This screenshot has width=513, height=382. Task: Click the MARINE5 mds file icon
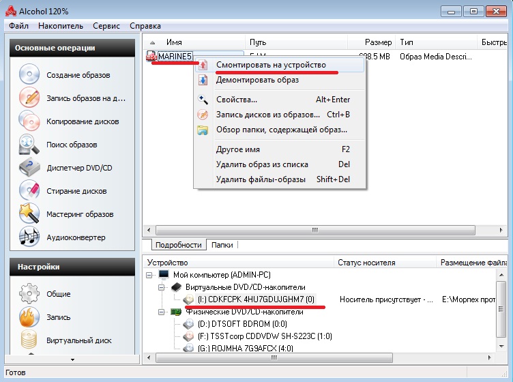pos(151,56)
